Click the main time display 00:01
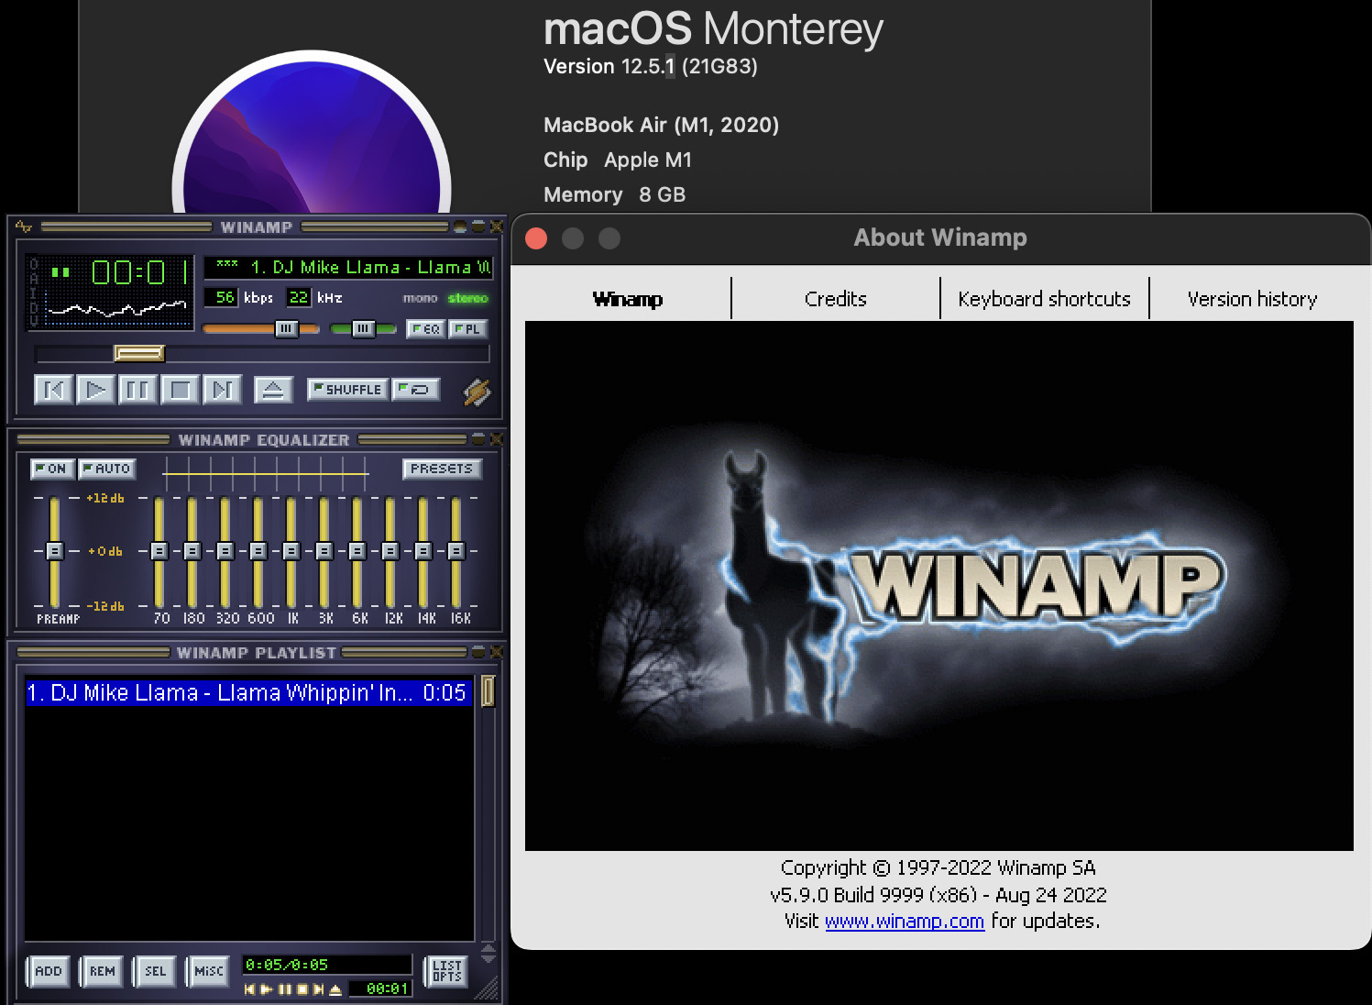 click(140, 272)
